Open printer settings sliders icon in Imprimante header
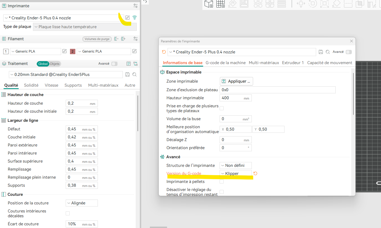 [135, 6]
